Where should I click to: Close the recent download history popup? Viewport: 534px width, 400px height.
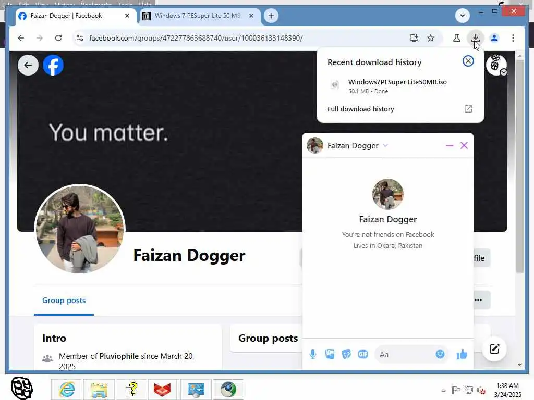[x=468, y=61]
